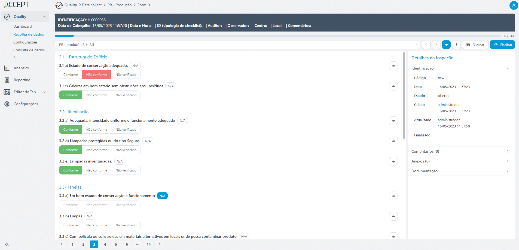Go to page 4 in pagination
This screenshot has width=519, height=250.
105,244
